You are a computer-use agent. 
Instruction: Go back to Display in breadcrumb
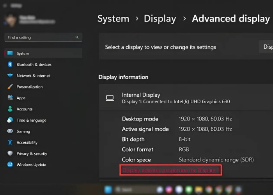[160, 19]
